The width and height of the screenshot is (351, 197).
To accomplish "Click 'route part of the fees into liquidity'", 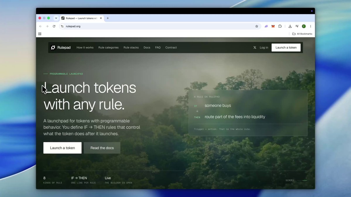I will click(x=235, y=117).
